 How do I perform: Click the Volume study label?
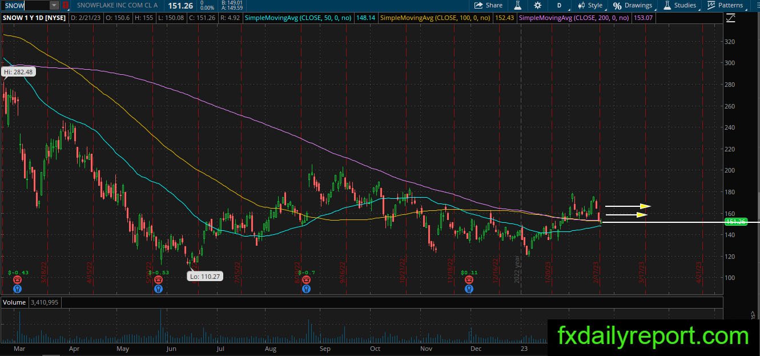point(14,302)
